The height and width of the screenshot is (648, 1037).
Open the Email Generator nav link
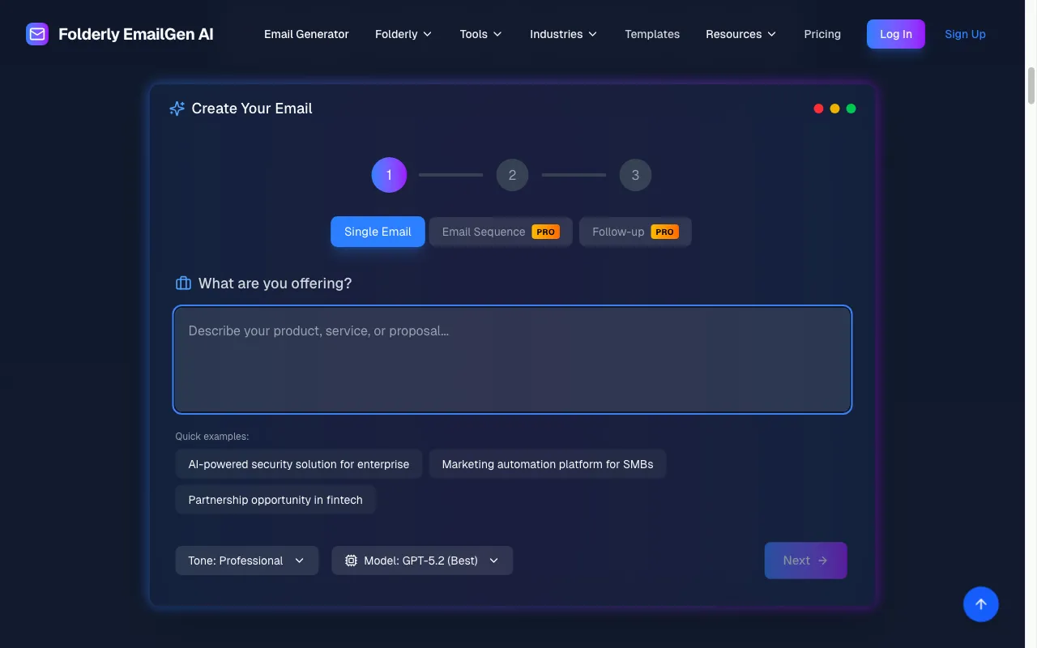pos(306,34)
